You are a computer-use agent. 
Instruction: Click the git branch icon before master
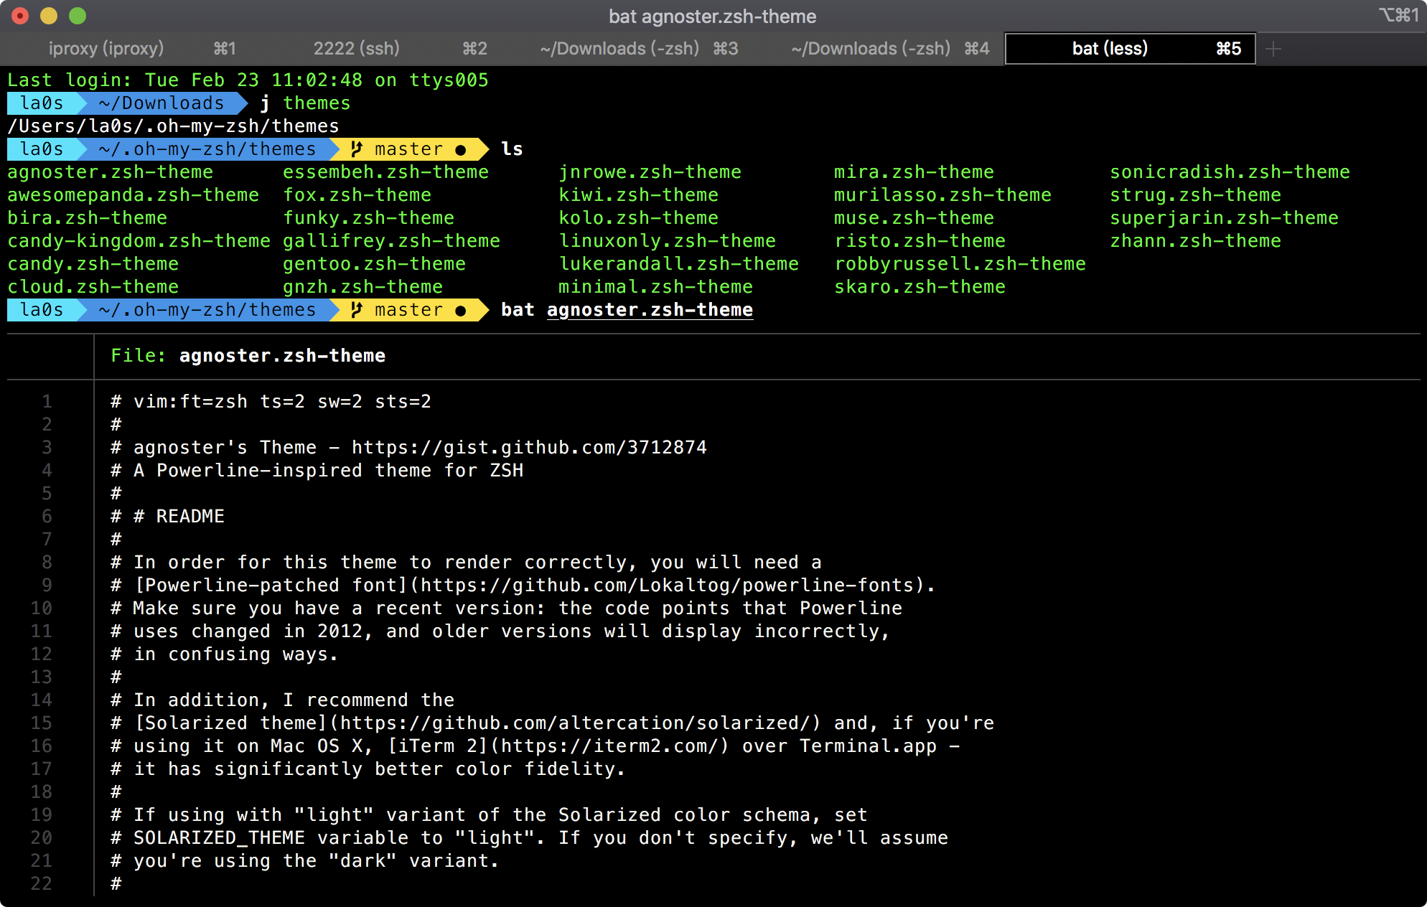[356, 310]
